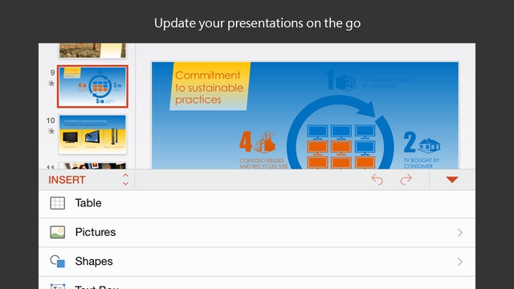Screen dimensions: 514x289
Task: Select the Table icon
Action: click(x=57, y=203)
